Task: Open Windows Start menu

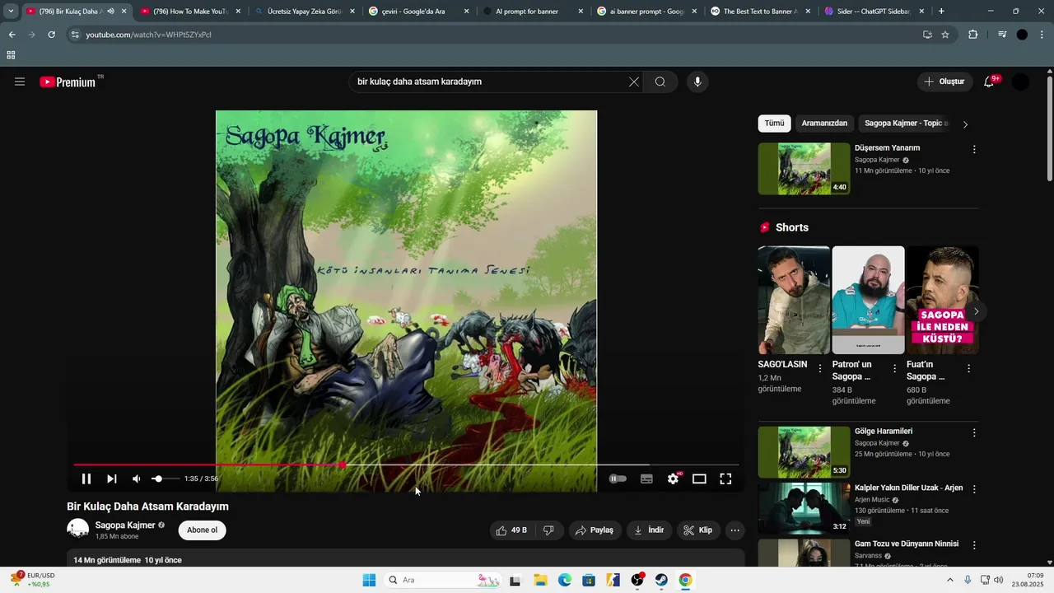Action: pyautogui.click(x=369, y=580)
